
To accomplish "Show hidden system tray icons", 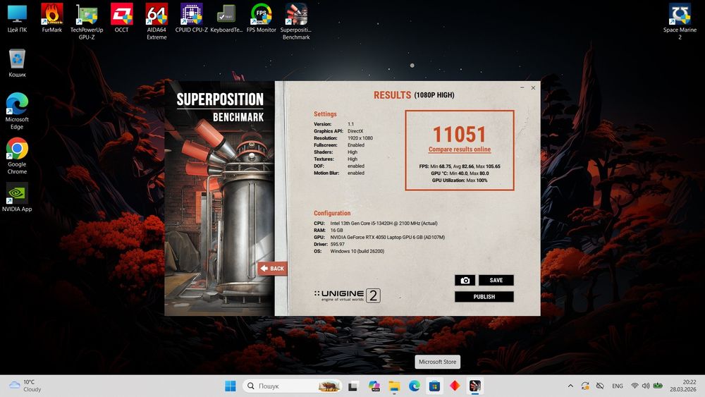I will point(570,386).
